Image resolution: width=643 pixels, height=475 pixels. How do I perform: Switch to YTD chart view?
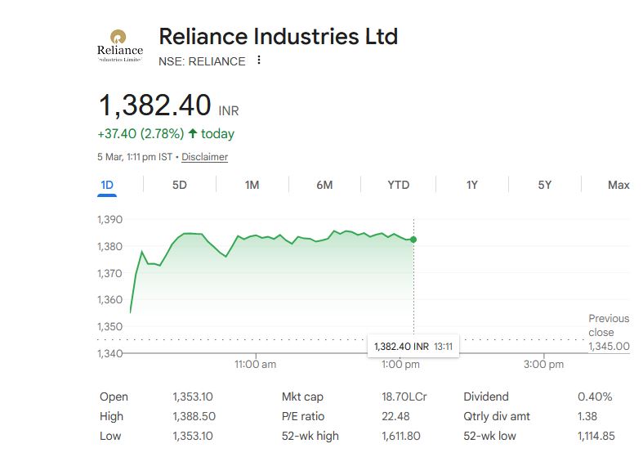point(398,185)
